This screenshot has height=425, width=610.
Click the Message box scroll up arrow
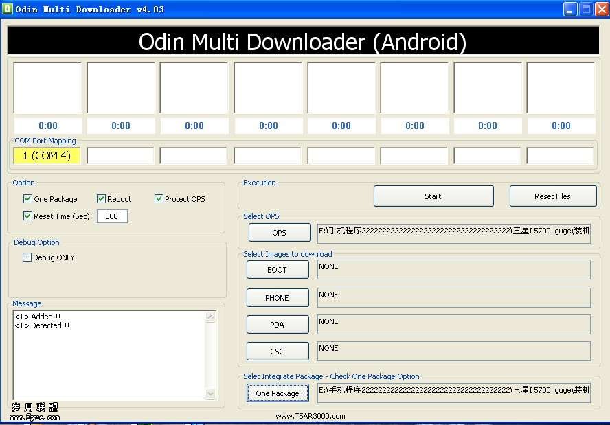210,317
